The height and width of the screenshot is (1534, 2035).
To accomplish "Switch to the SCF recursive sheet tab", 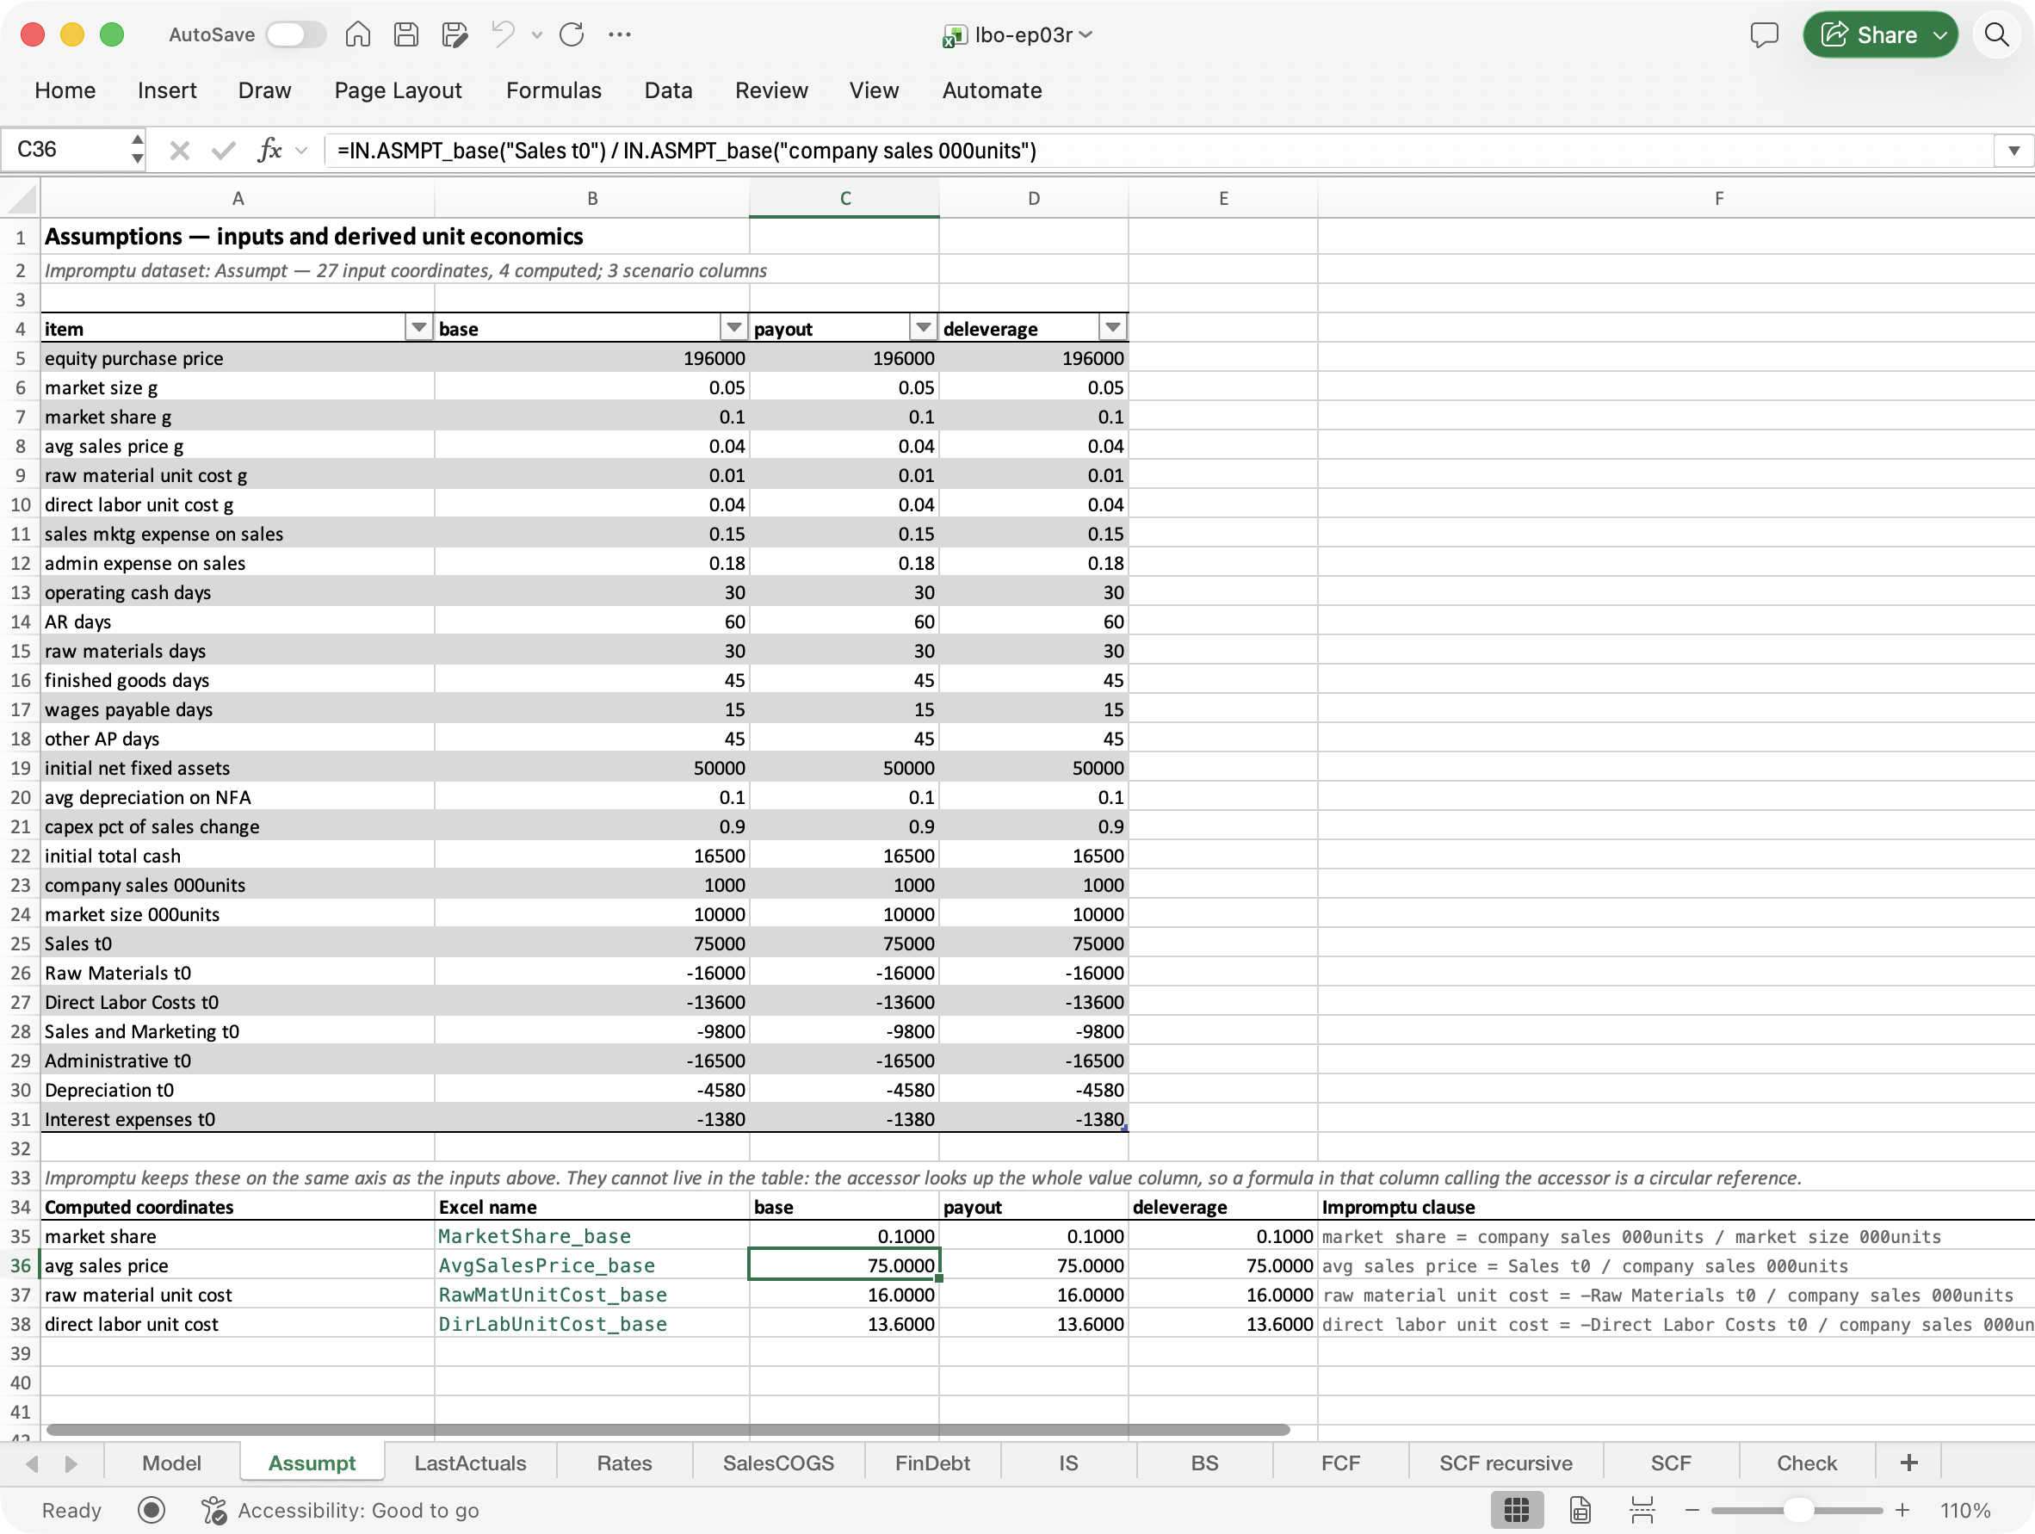I will [x=1506, y=1463].
